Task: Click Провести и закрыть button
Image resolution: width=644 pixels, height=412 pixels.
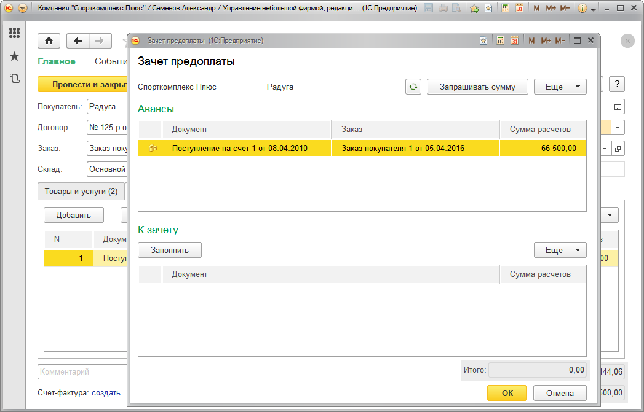Action: pos(82,84)
